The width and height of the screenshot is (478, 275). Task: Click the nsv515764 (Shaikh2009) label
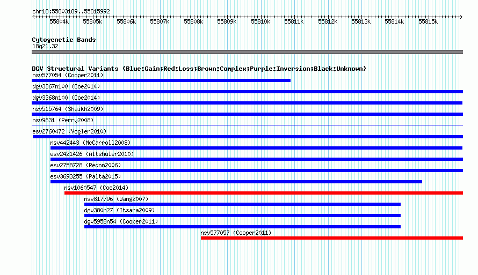tap(68, 109)
